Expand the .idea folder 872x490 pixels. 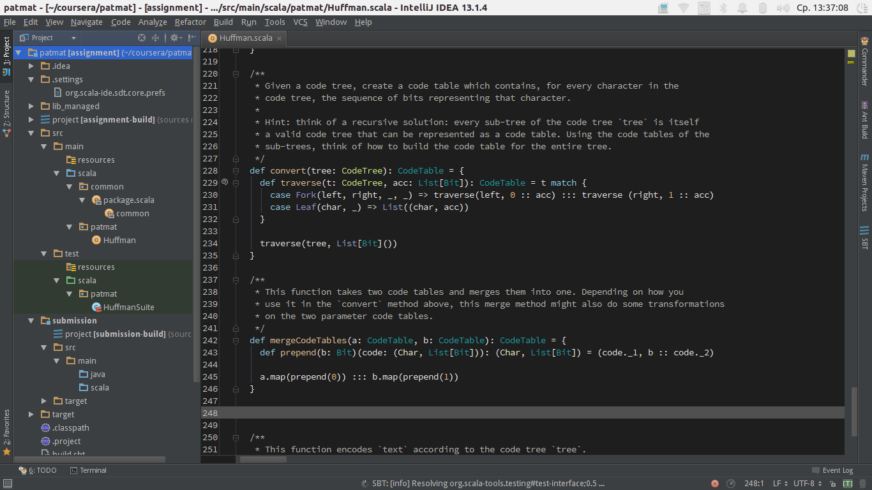pos(31,66)
